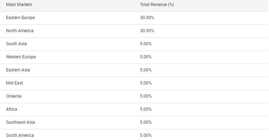Image resolution: width=269 pixels, height=140 pixels.
Task: Click Eastern Europe's 30.00% revenue value
Action: point(147,18)
